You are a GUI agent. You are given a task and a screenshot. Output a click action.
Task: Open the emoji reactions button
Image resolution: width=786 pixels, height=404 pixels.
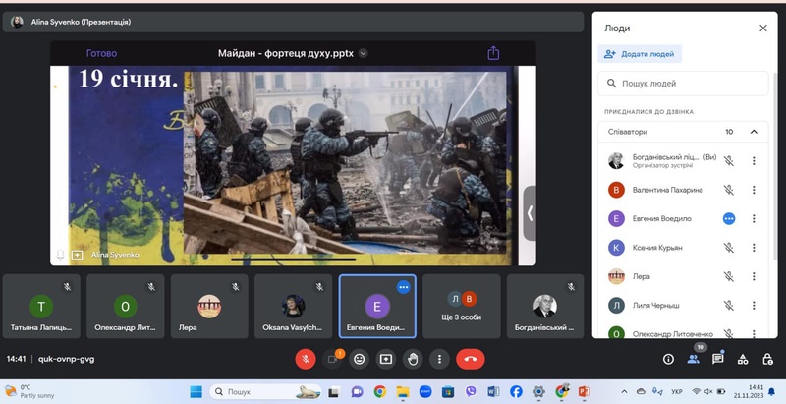click(359, 359)
